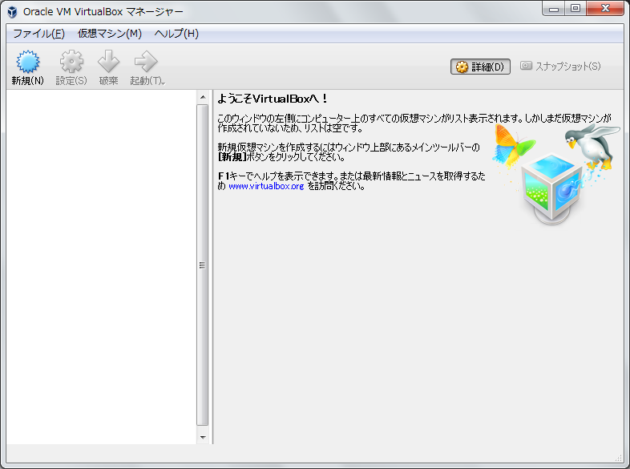The width and height of the screenshot is (630, 469).
Task: Click the VirtualBox cube icon in title bar
Action: pyautogui.click(x=13, y=12)
